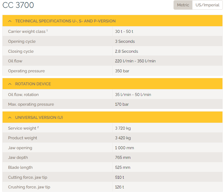Viewport: 224px width, 194px height.
Task: Select the Opening cycle row label
Action: click(x=22, y=41)
